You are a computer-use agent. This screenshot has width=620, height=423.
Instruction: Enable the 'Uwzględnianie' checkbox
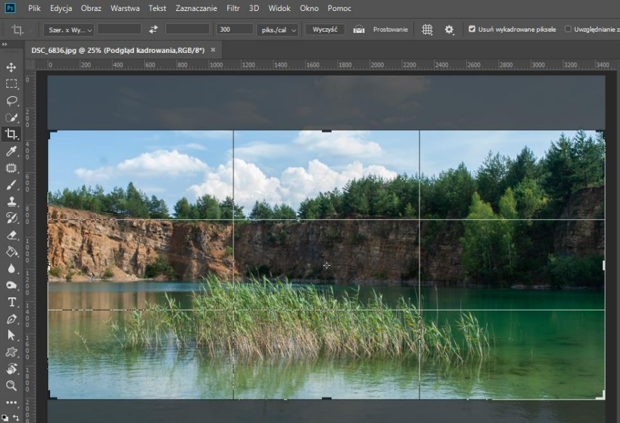pos(568,30)
